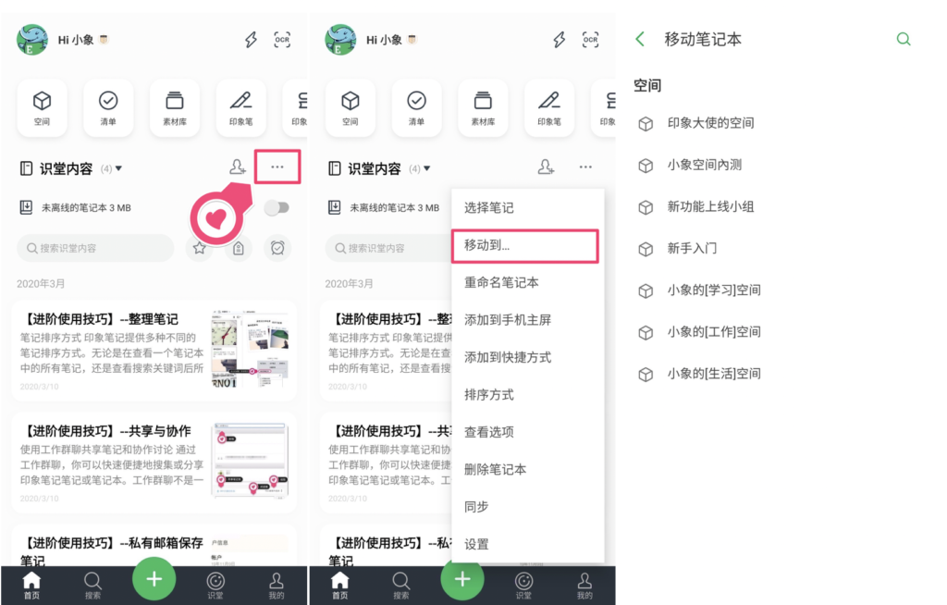
Task: Click the 搜索识堂内容 field beside the star icon
Action: coord(95,248)
